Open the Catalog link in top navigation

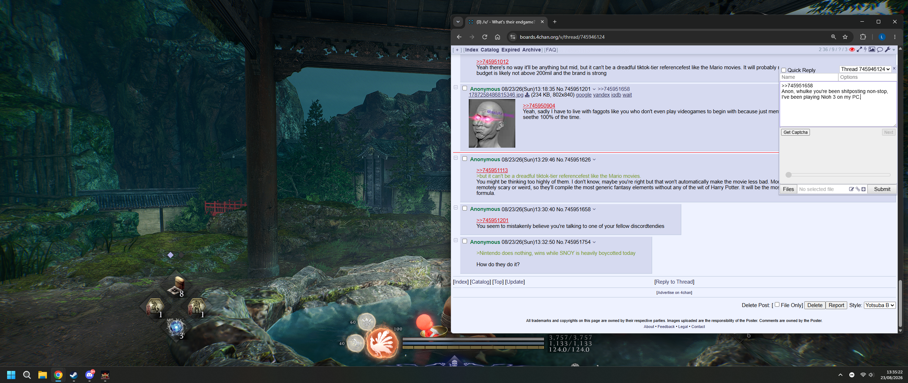tap(490, 50)
